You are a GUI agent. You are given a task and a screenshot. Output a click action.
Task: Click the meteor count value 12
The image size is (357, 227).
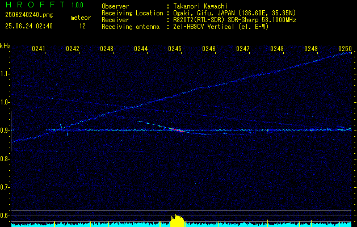[82, 26]
